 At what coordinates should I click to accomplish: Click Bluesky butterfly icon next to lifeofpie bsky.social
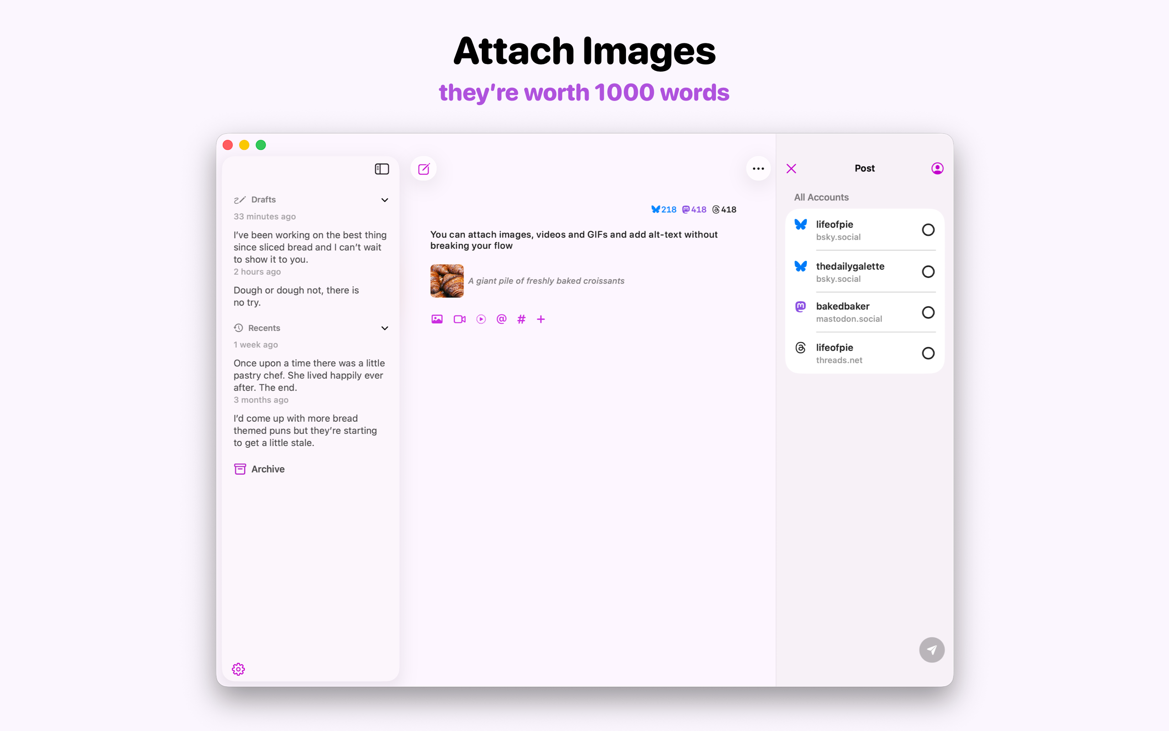click(x=800, y=224)
